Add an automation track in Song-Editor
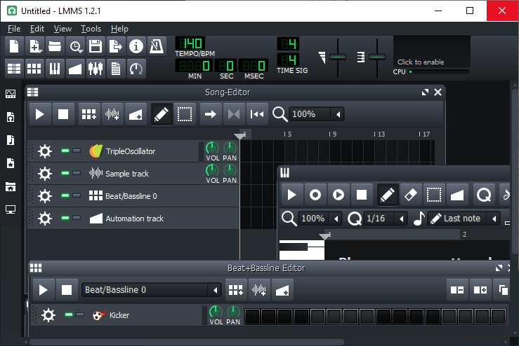Viewport: 519px width, 346px height. pos(136,114)
